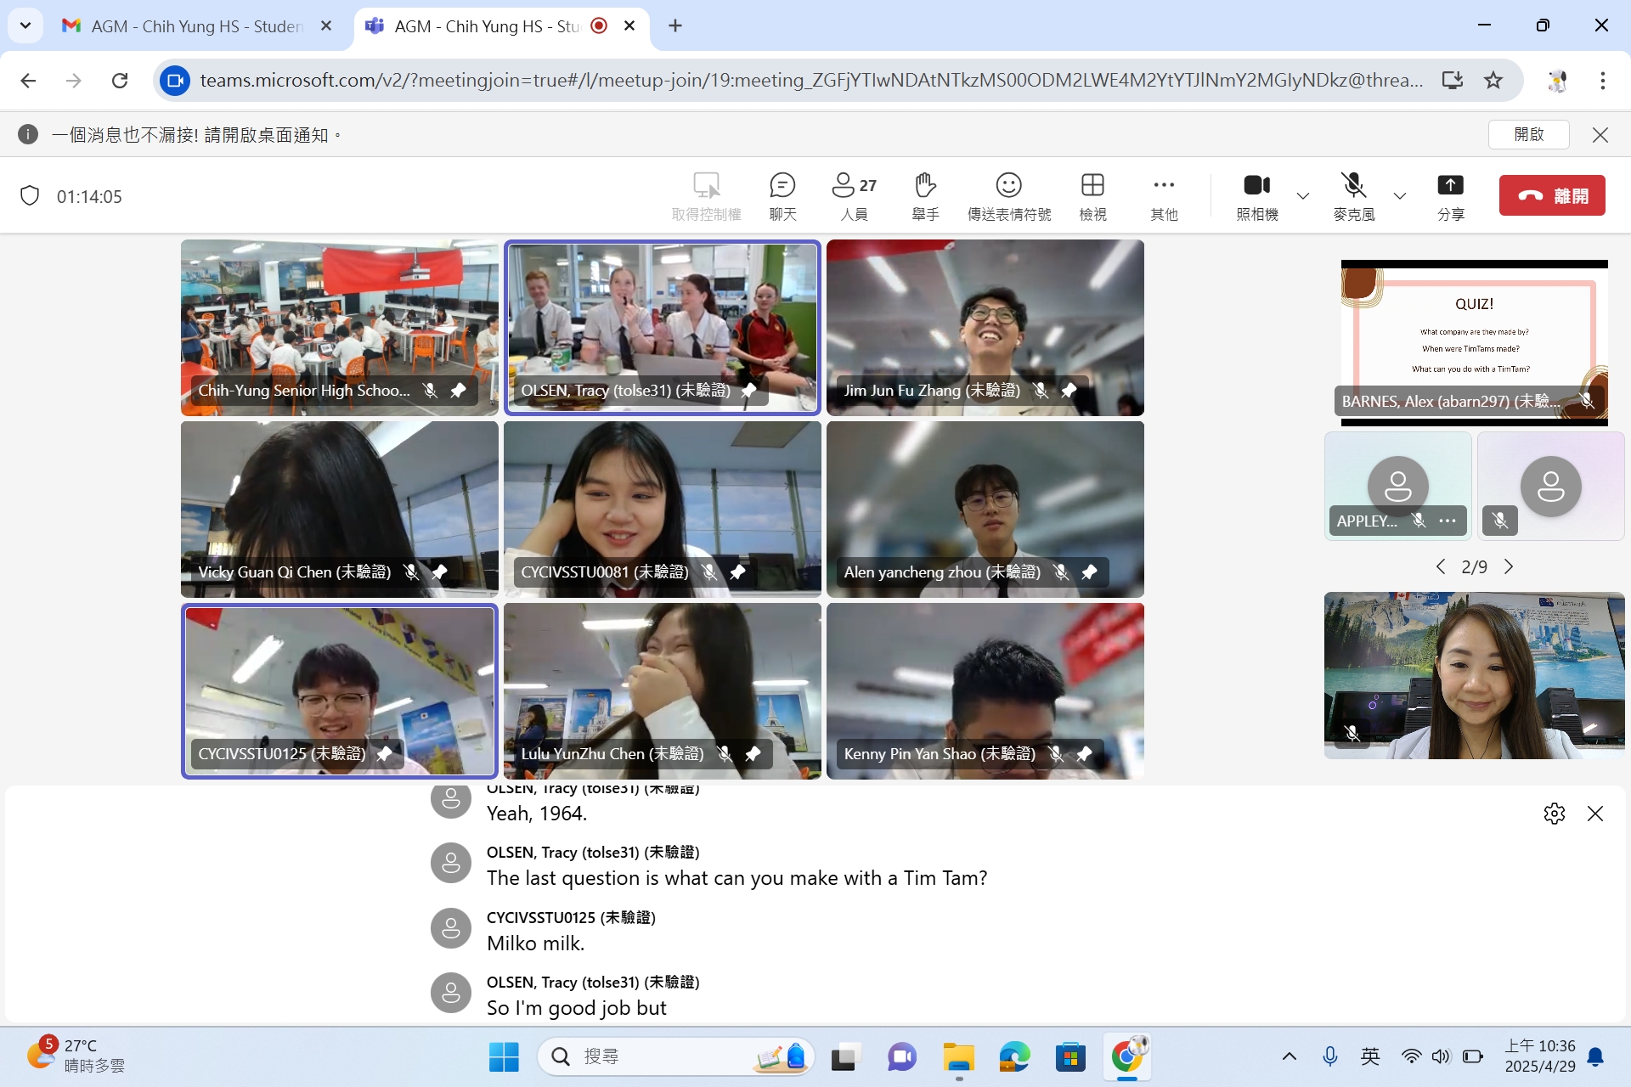Click the Share screen button
1631x1087 pixels.
(1451, 196)
